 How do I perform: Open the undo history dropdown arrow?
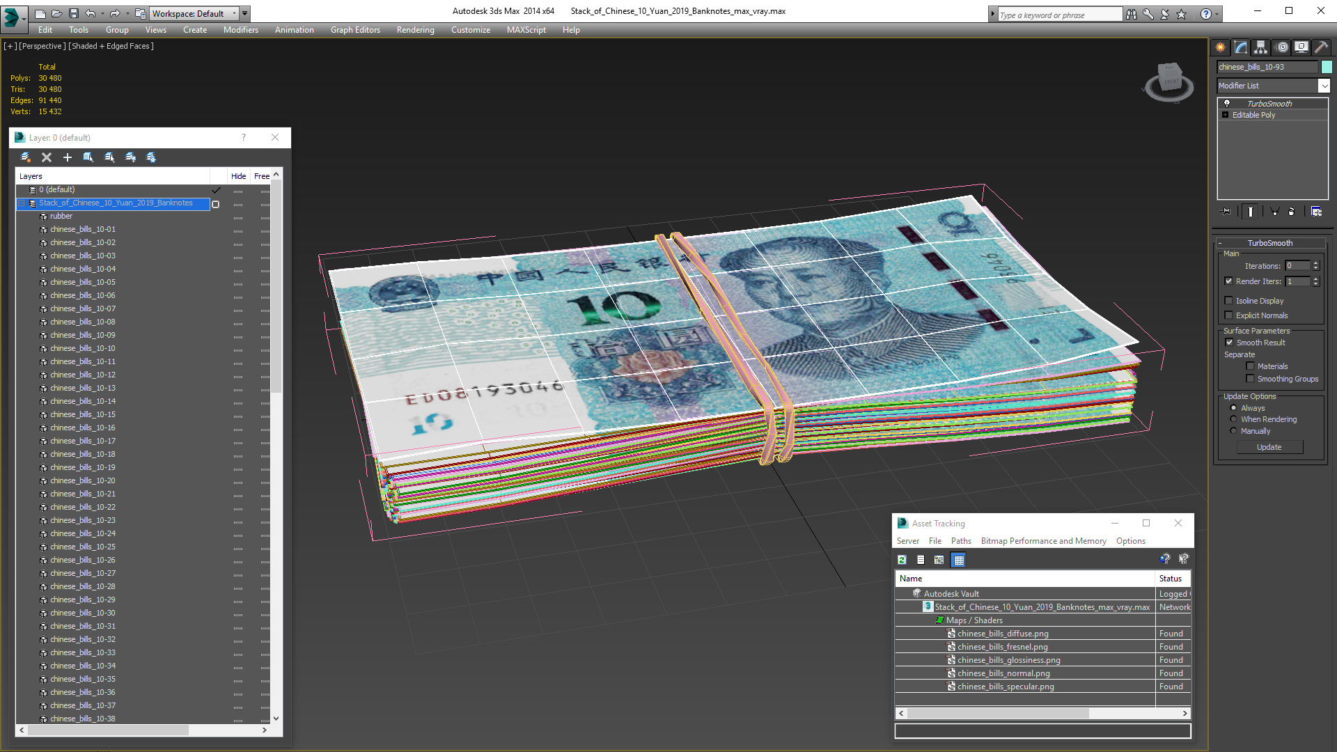point(102,13)
